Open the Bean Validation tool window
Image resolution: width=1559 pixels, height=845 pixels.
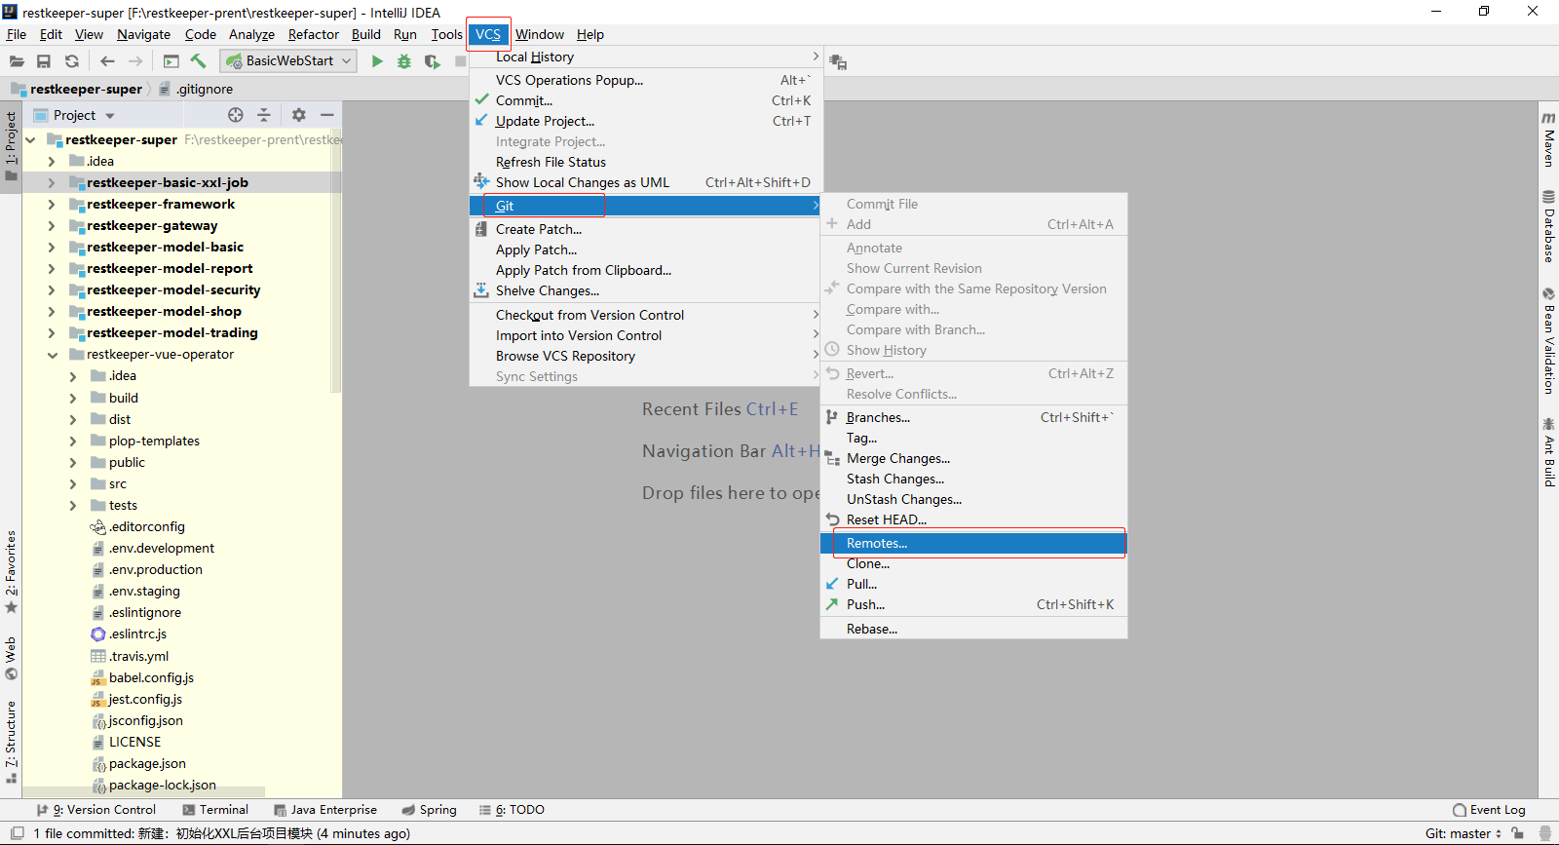tap(1548, 340)
